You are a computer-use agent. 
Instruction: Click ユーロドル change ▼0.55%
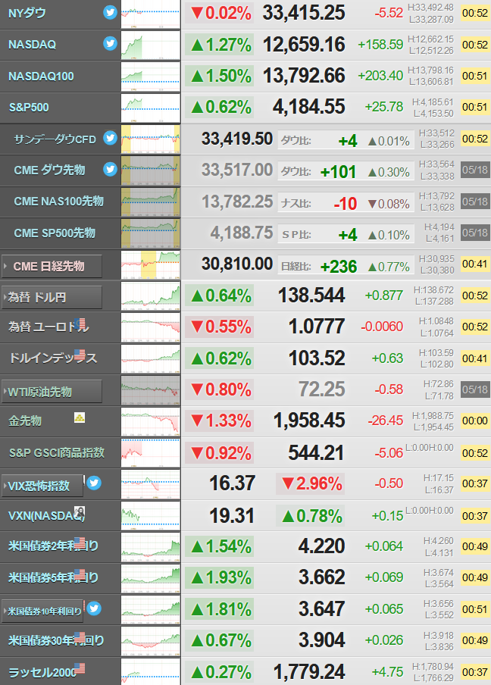(x=219, y=327)
